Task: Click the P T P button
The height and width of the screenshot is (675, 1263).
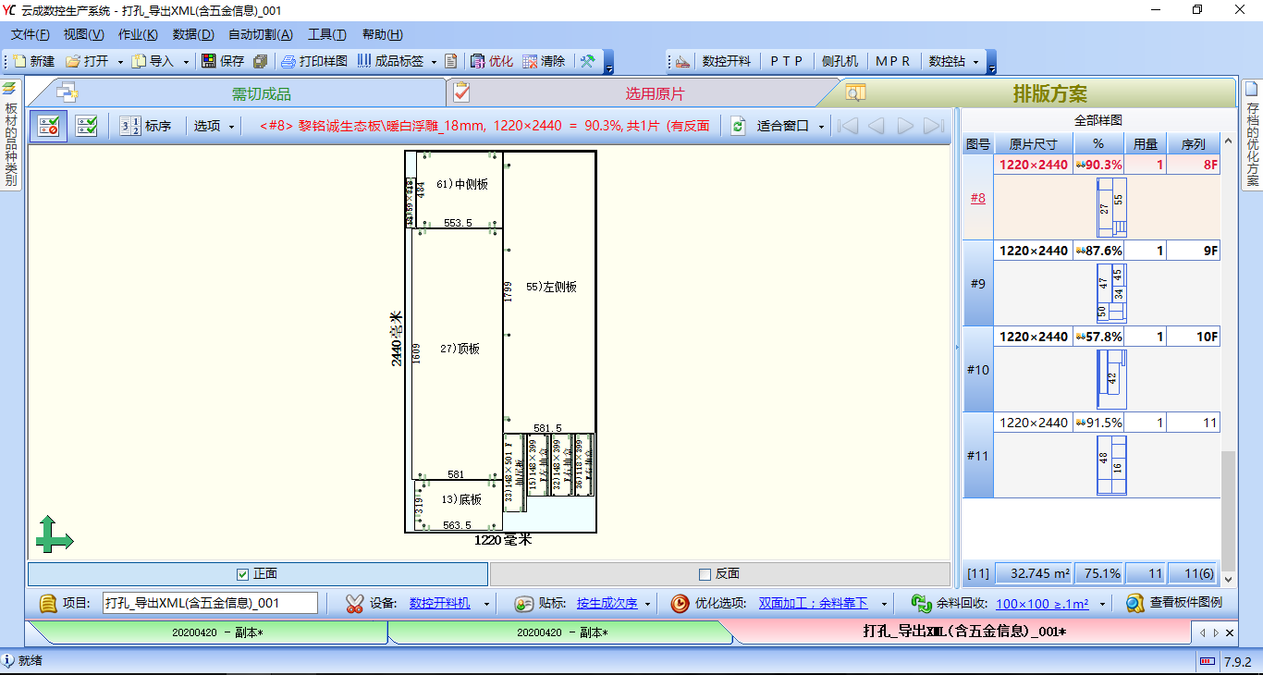Action: click(787, 61)
